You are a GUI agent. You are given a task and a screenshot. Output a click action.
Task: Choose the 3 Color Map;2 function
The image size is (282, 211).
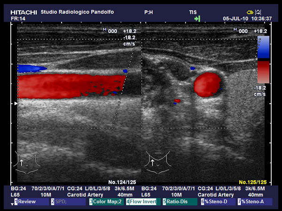point(107,202)
